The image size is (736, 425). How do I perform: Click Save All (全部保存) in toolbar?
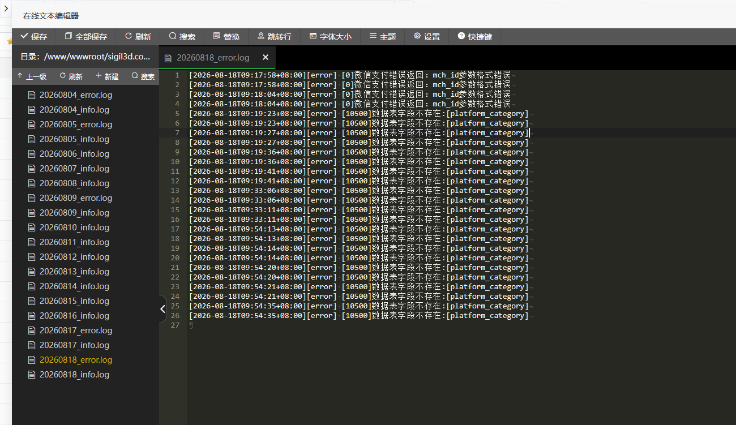click(86, 37)
